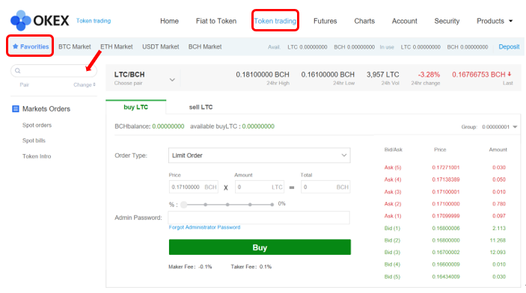The width and height of the screenshot is (526, 293).
Task: Click the Amount LTC input field
Action: point(260,187)
